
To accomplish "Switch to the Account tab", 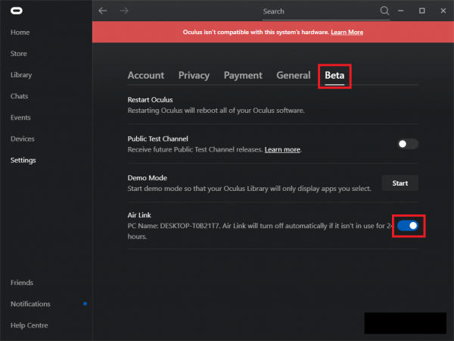I will coord(145,75).
